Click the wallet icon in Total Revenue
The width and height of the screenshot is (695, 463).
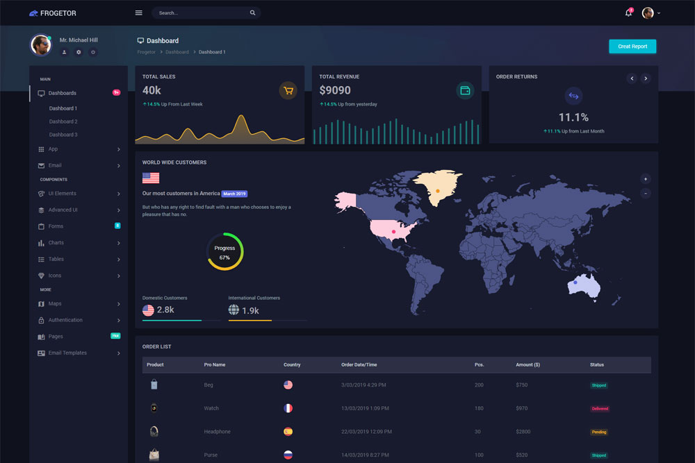point(465,90)
